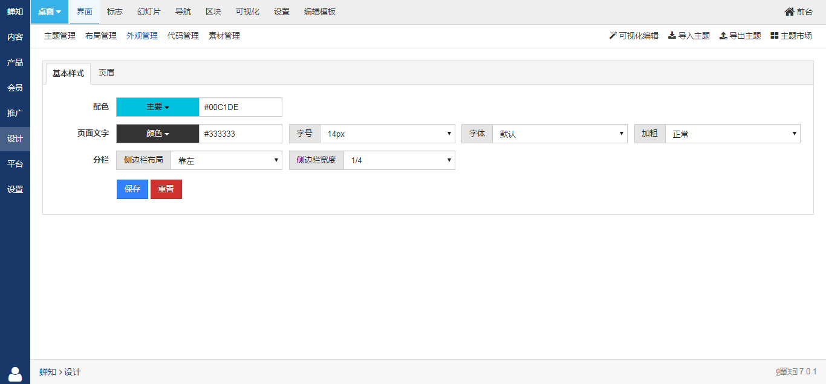This screenshot has width=826, height=384.
Task: Click 导入主题 import theme
Action: [x=689, y=36]
